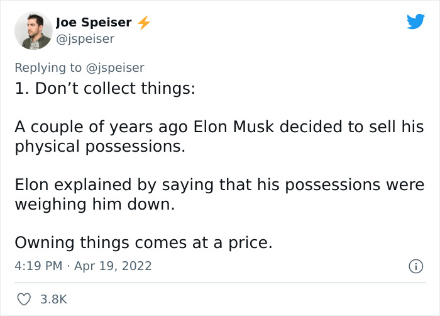Click the Joe Speiser display name
Screen dimensions: 440x316
[94, 23]
